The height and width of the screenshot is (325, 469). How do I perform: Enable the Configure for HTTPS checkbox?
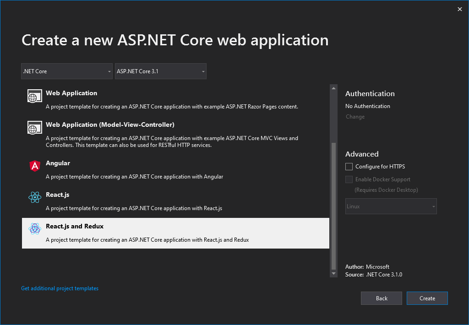349,167
